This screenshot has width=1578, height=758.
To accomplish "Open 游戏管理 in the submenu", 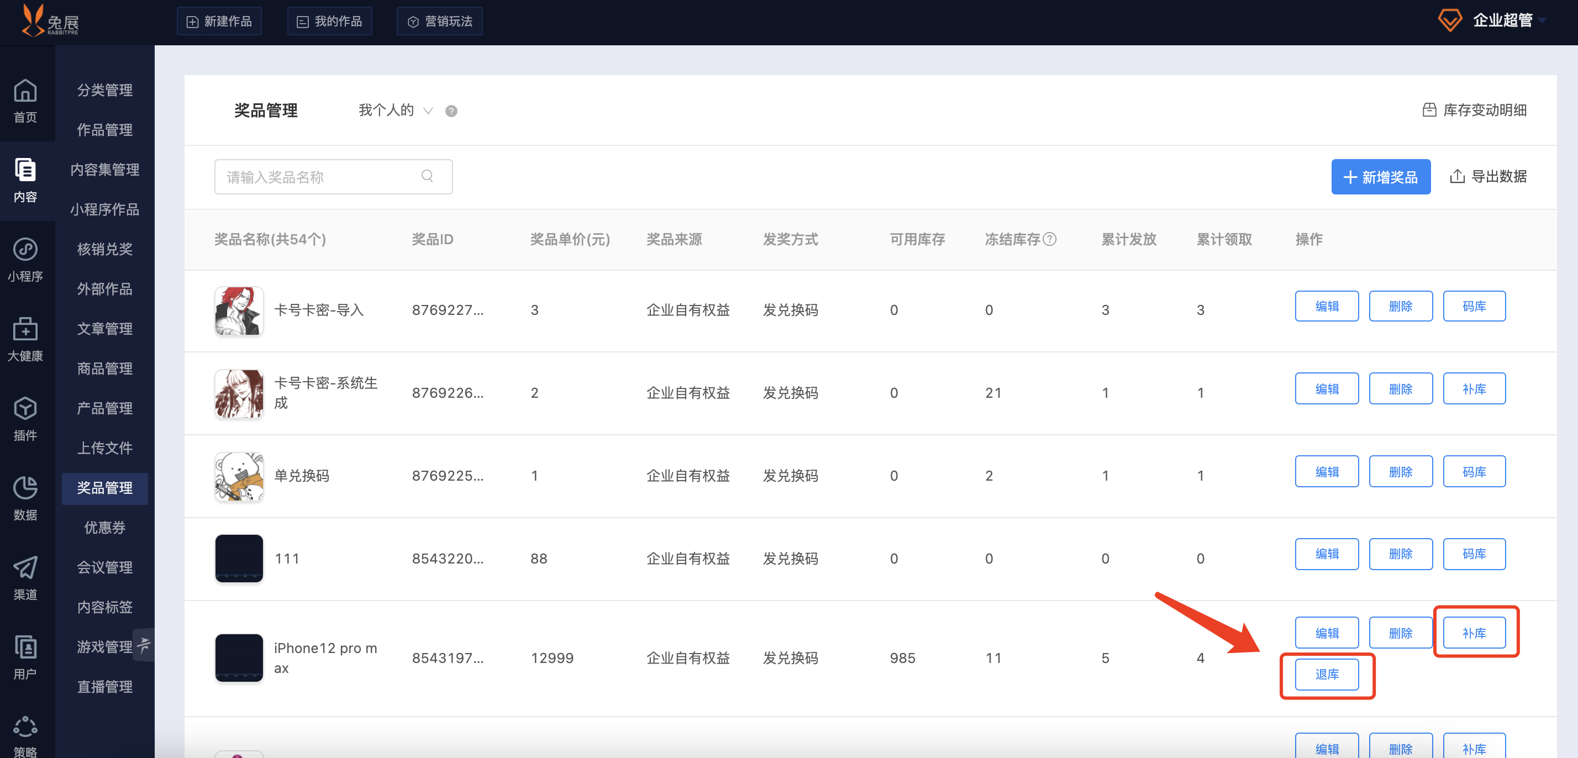I will [x=105, y=647].
